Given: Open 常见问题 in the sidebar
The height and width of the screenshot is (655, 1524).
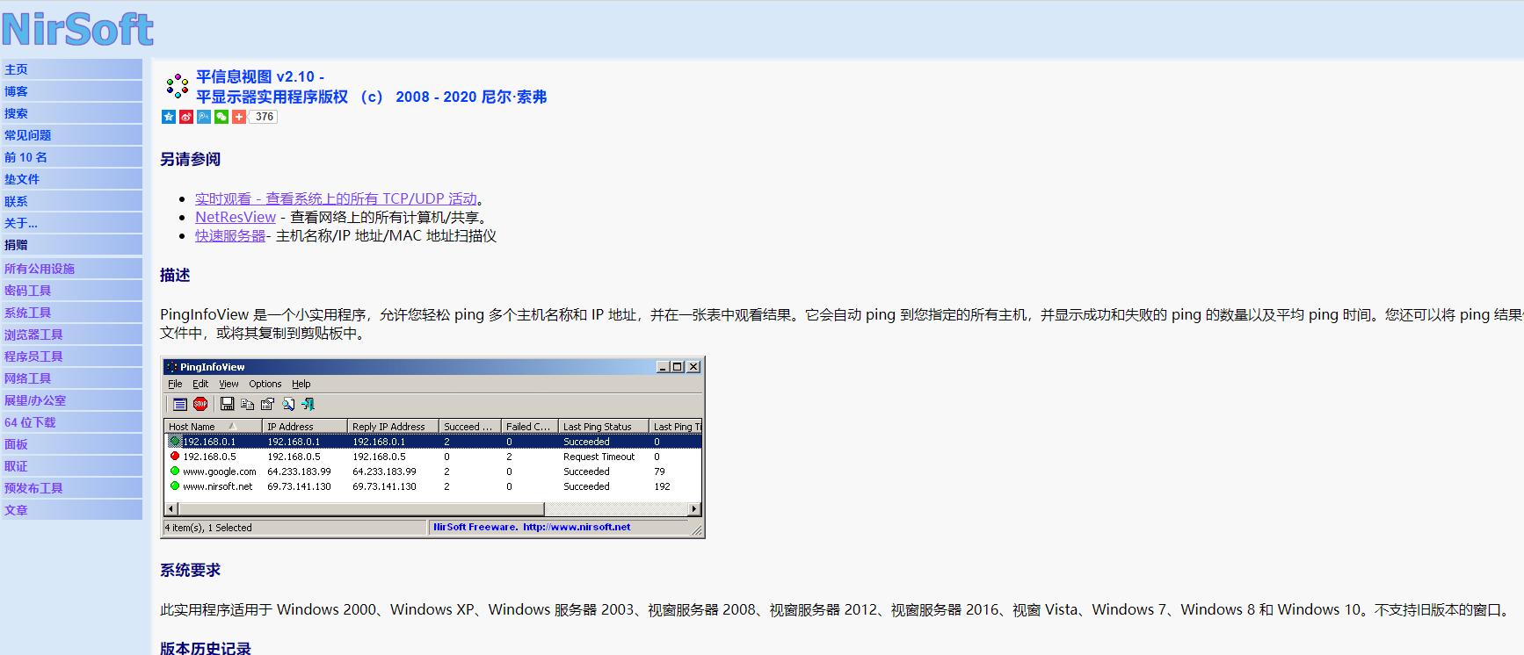Looking at the screenshot, I should 71,135.
